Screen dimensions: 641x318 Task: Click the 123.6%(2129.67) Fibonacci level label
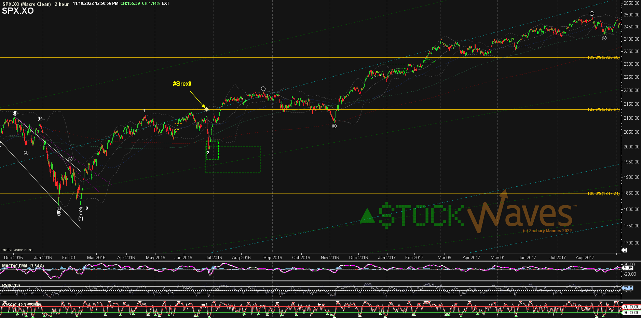click(x=603, y=109)
